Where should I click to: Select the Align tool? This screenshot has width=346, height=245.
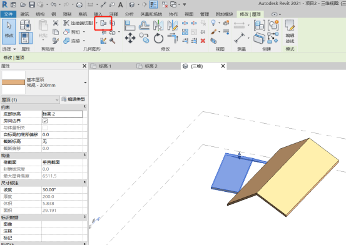130,25
